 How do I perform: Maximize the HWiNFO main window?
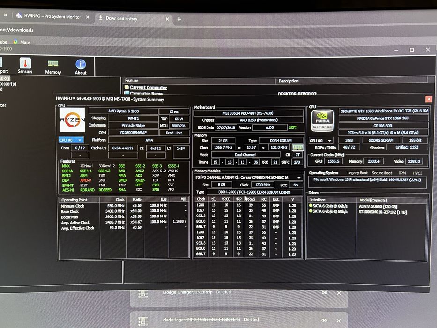click(412, 50)
